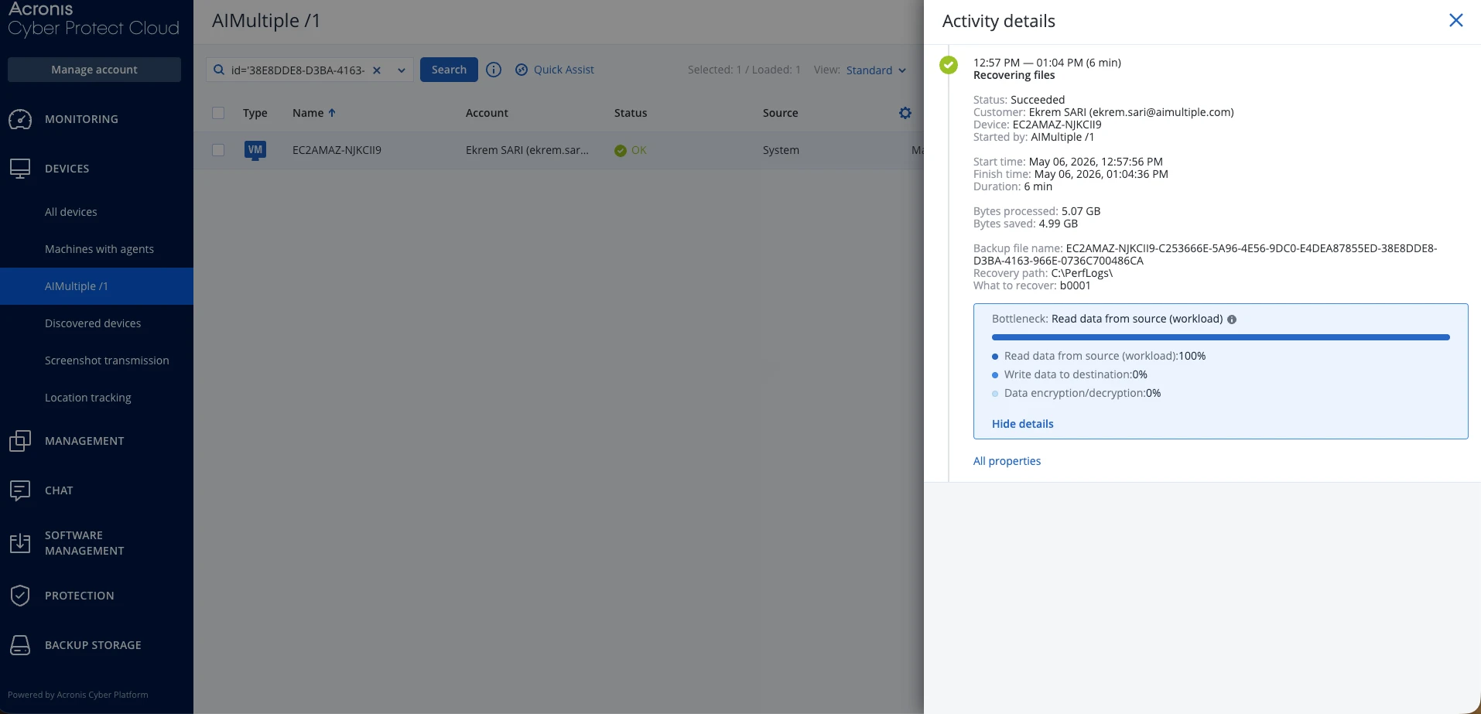
Task: Click device name EC2AMAZ-NJKCII9 in table
Action: 337,150
